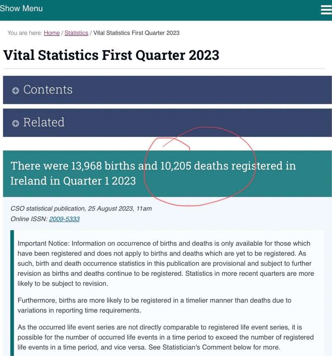This screenshot has width=332, height=356.
Task: Click the paragraph starting with Furthermore
Action: pyautogui.click(x=154, y=305)
